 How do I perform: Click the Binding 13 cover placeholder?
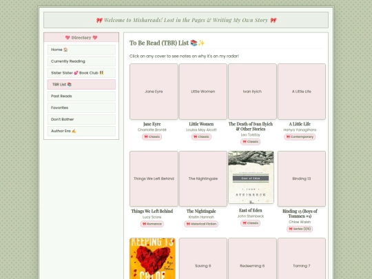(302, 178)
